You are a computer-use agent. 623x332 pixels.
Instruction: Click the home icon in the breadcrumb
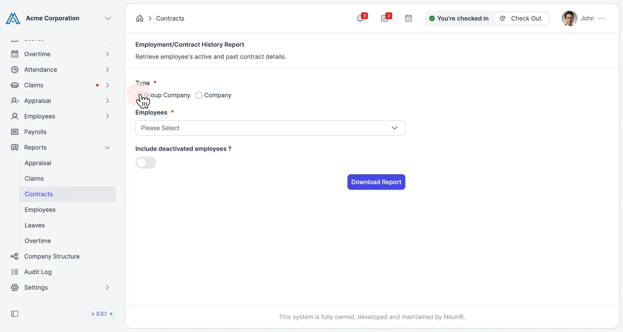[x=140, y=18]
